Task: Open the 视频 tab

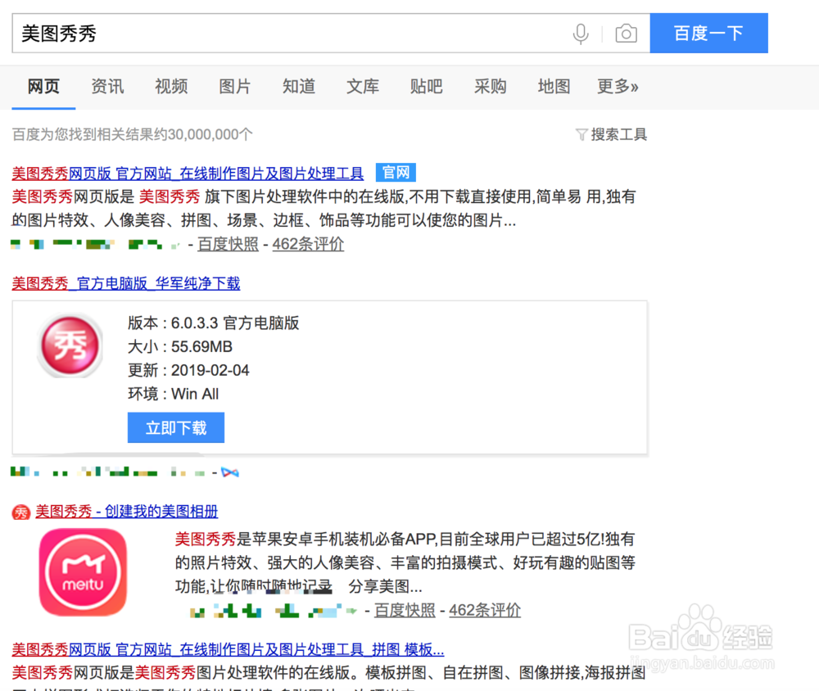Action: (x=171, y=86)
